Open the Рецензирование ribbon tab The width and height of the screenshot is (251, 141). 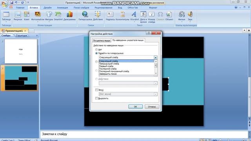pyautogui.click(x=104, y=7)
